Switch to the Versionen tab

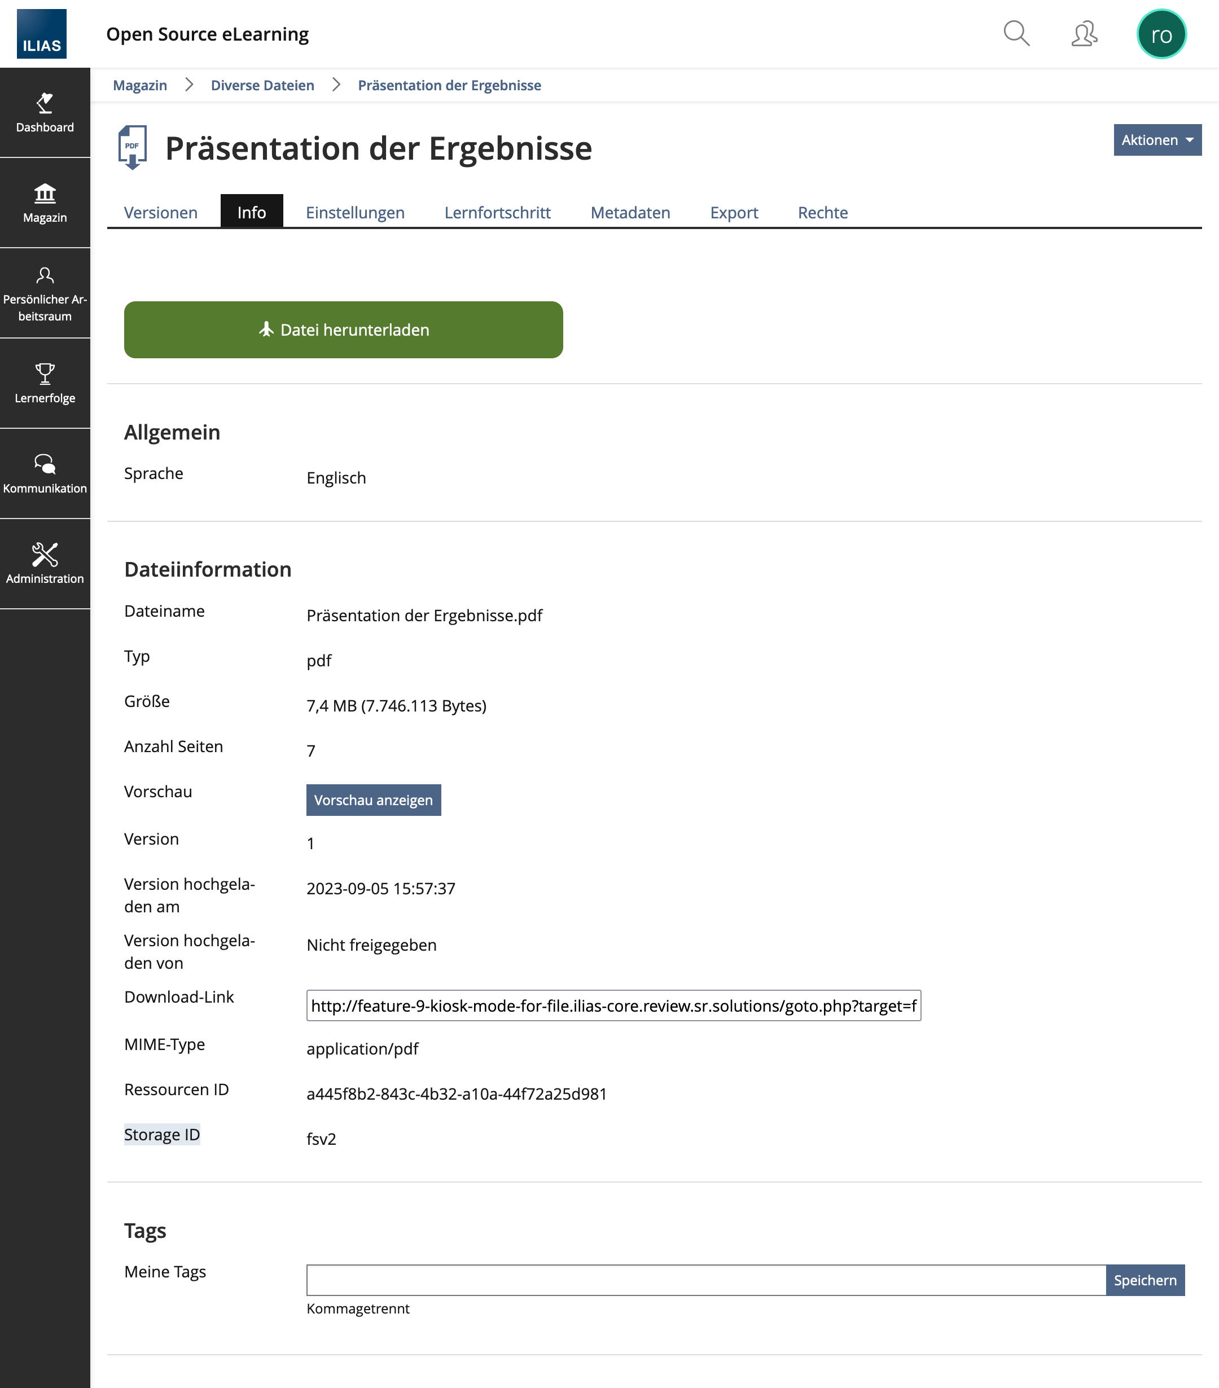[x=161, y=213]
